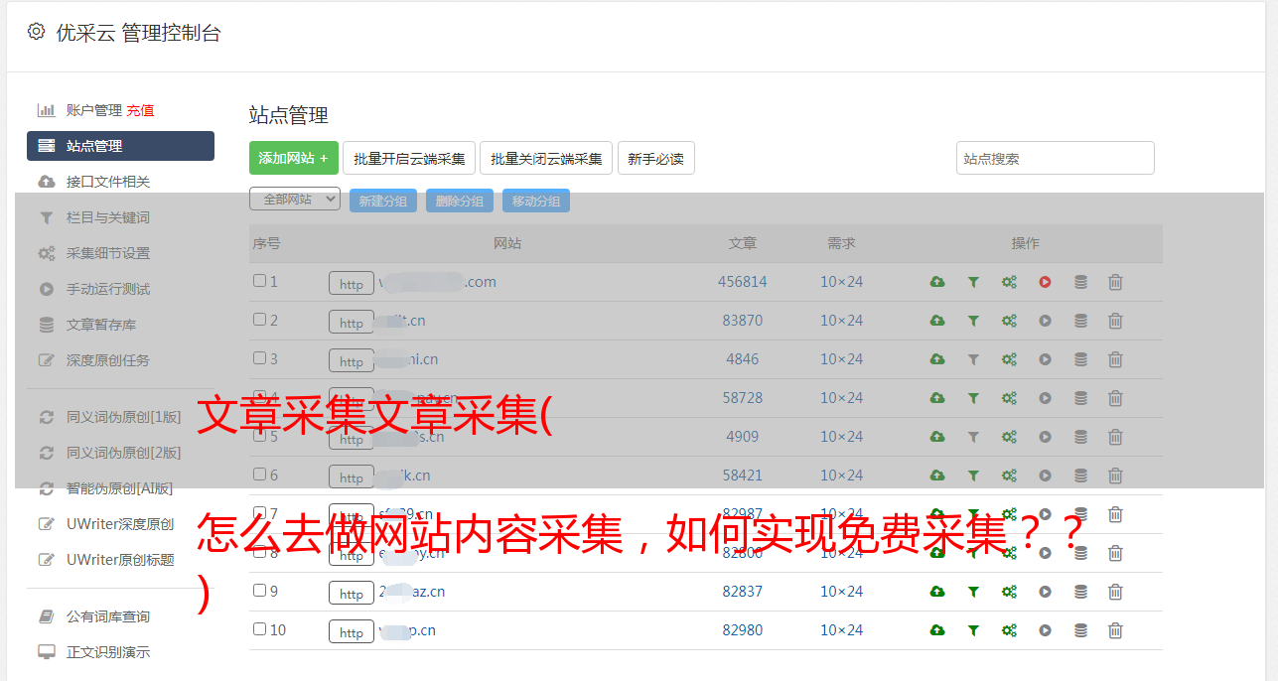
Task: Click 批量开启云端采集 button
Action: [409, 158]
